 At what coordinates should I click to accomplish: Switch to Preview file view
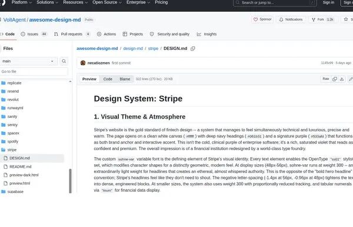tap(89, 79)
